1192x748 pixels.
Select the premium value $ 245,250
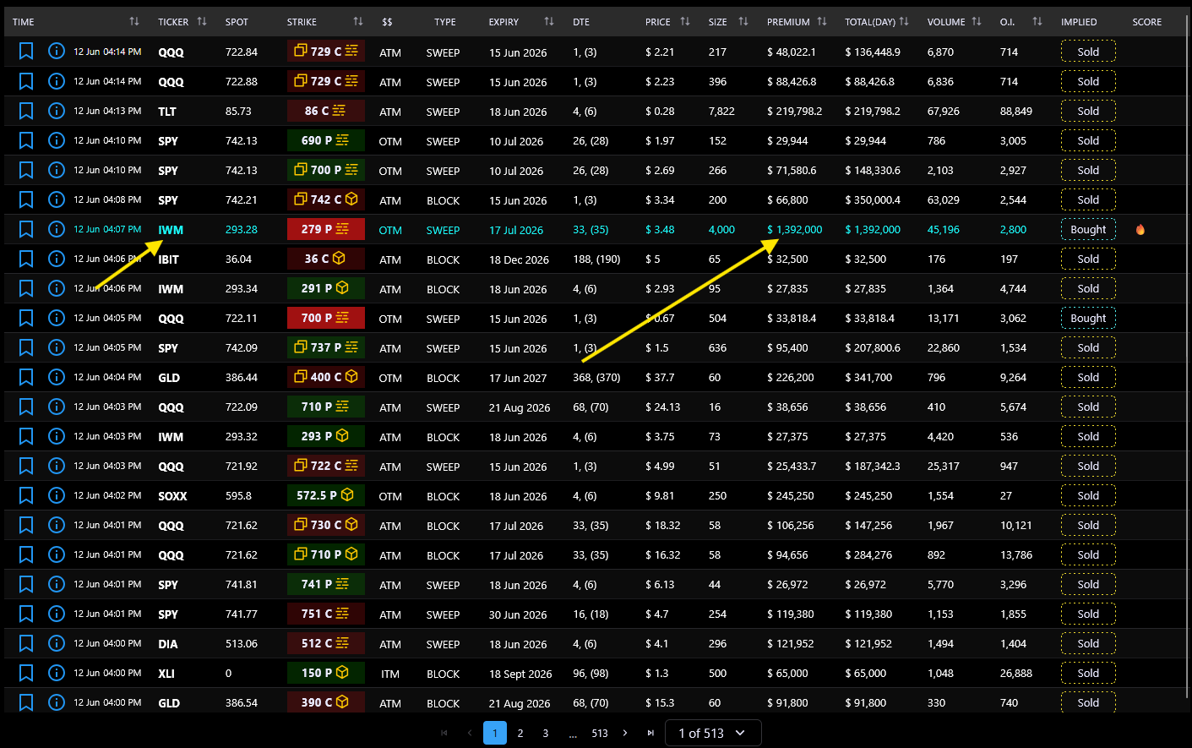(x=791, y=496)
